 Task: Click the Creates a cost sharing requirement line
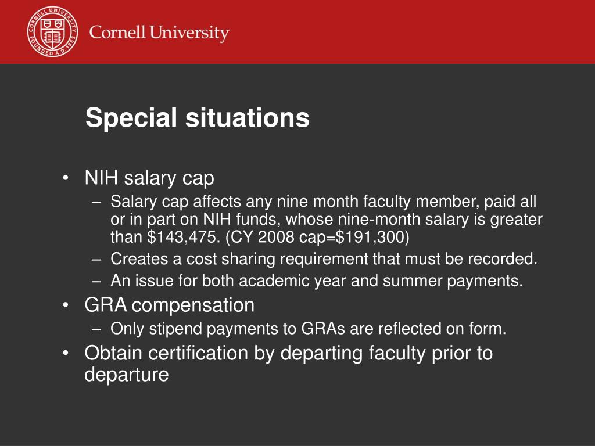point(324,259)
